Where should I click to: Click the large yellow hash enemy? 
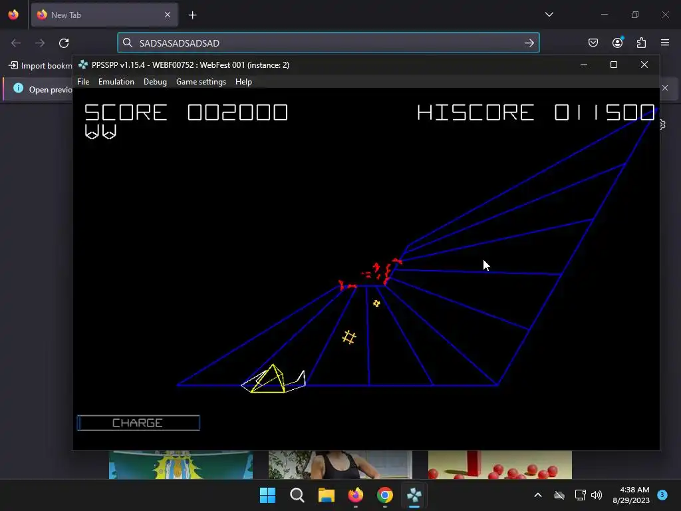(x=348, y=337)
